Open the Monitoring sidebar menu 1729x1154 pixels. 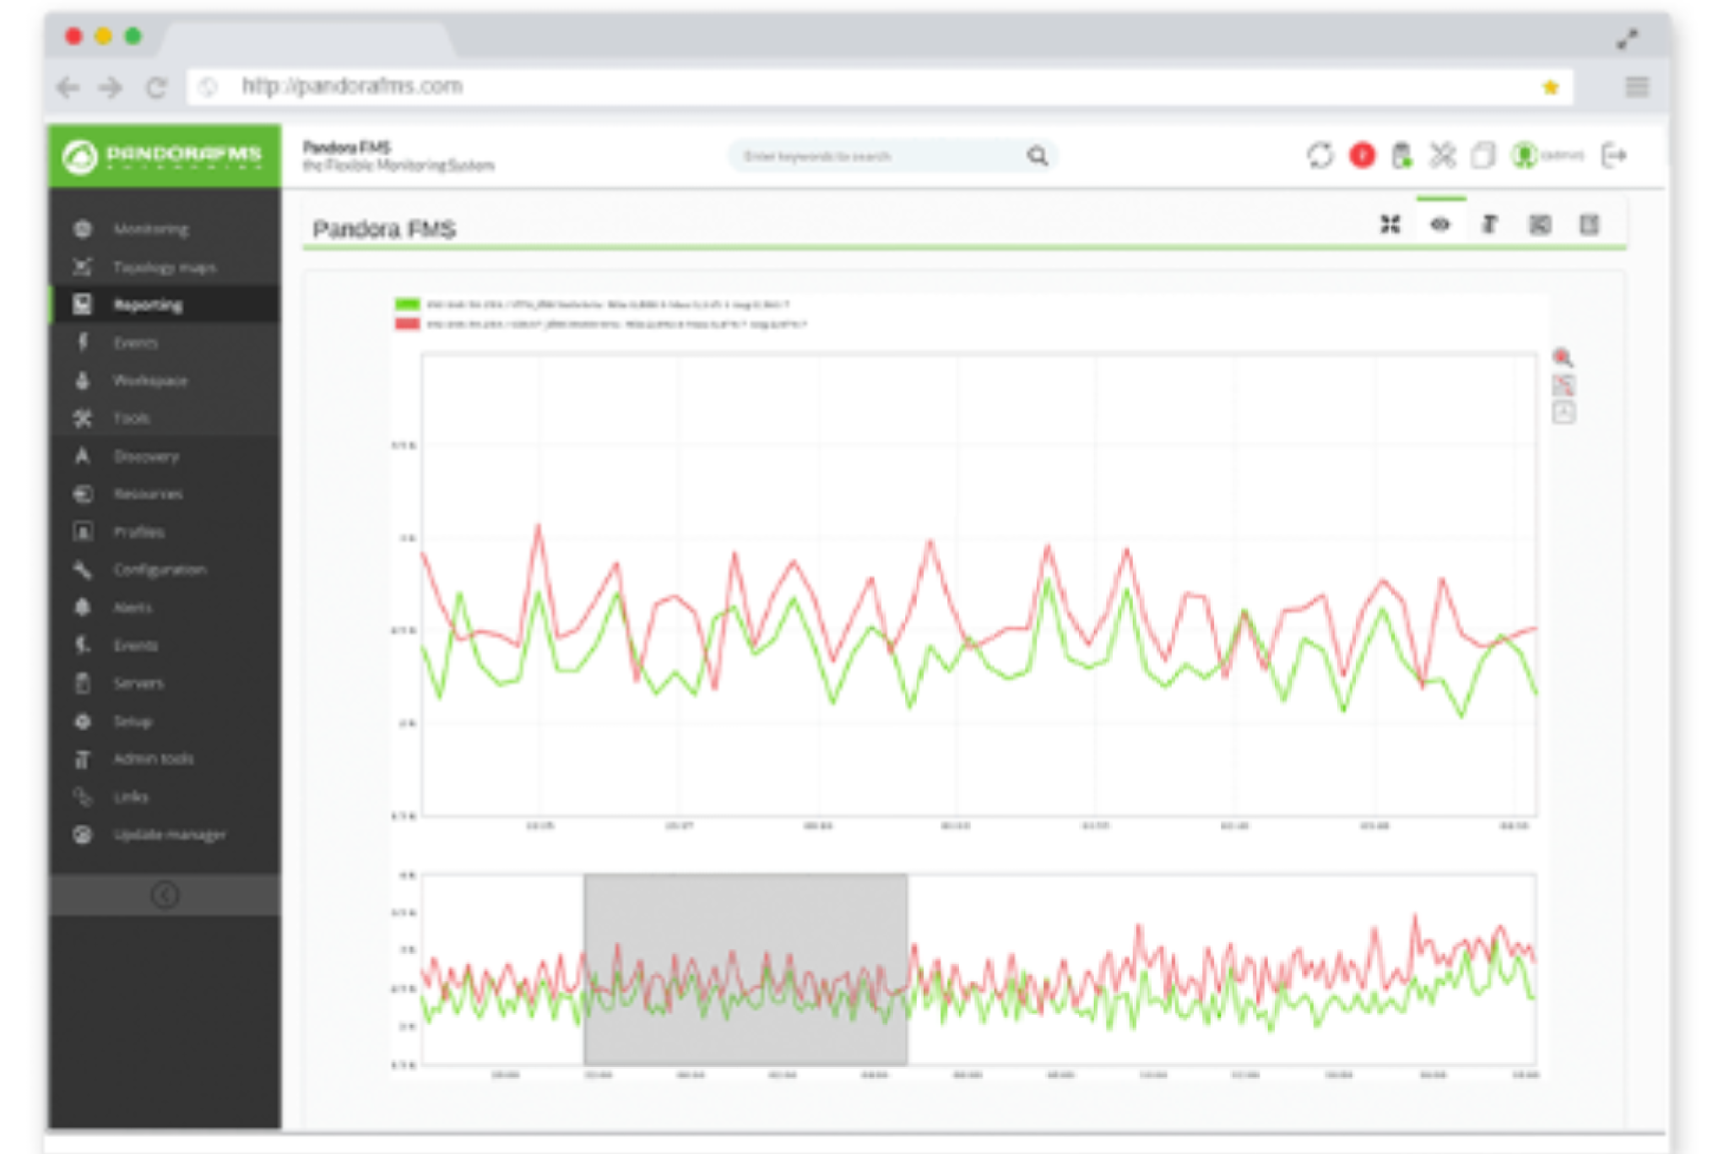(x=165, y=229)
